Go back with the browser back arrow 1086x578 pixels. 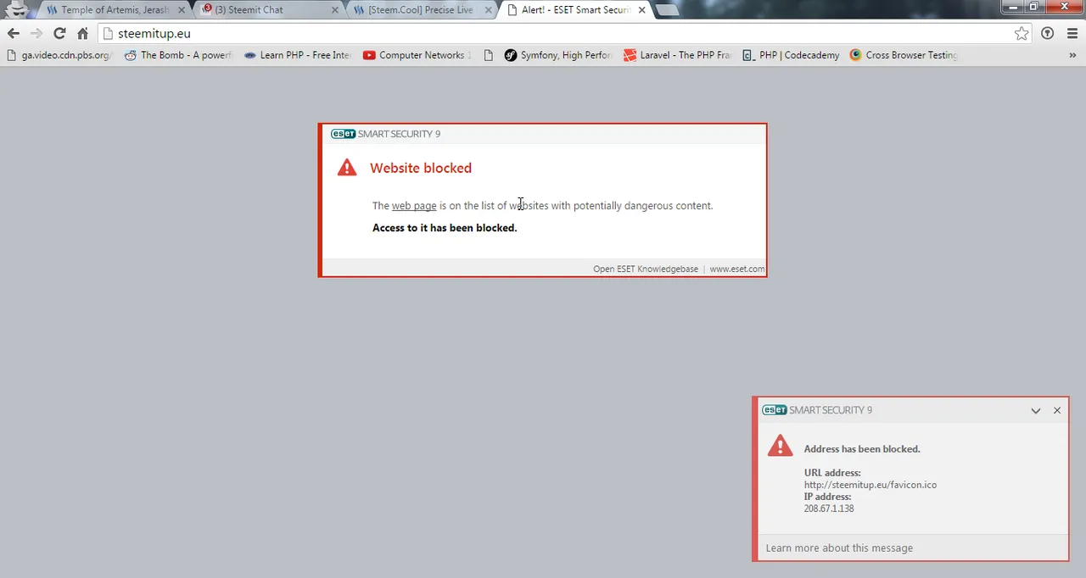coord(14,34)
